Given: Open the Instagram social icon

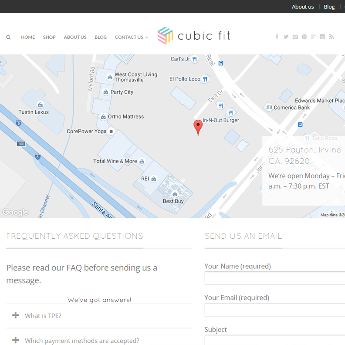Looking at the screenshot, I should pos(322,37).
